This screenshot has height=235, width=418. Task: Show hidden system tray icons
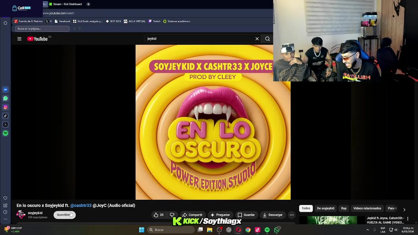[367, 230]
